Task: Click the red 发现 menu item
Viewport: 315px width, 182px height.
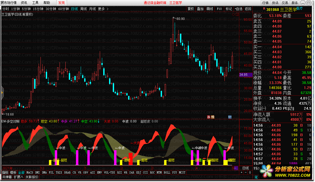Action: [61, 3]
